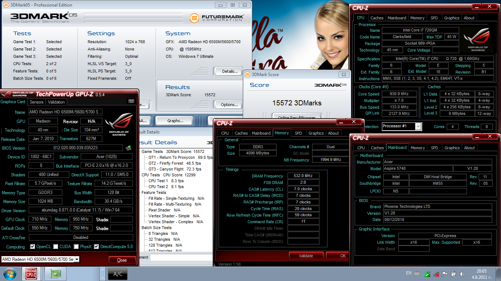Switch to Sensors tab in GPU-Z
The height and width of the screenshot is (281, 501).
pyautogui.click(x=37, y=102)
